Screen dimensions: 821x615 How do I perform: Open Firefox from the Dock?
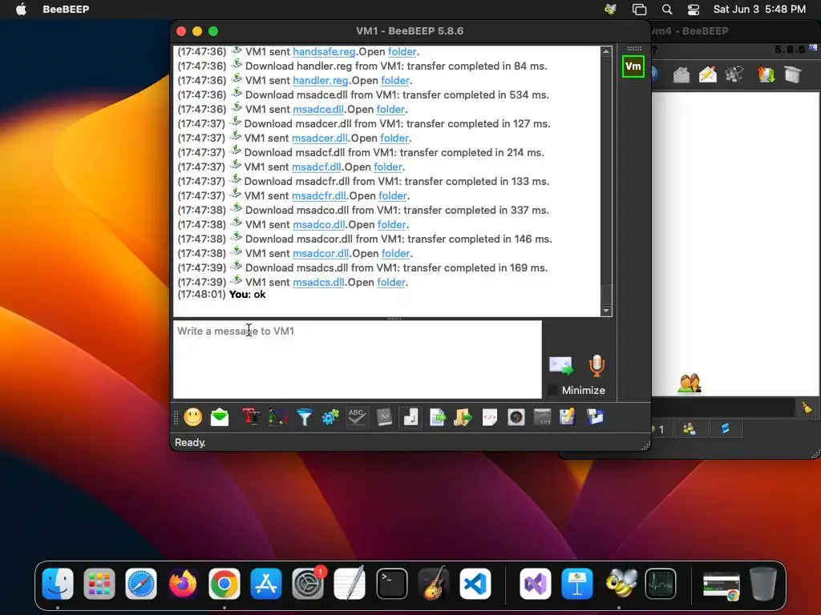183,584
